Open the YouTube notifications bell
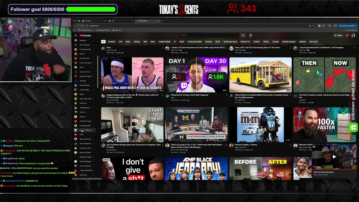 coord(347,35)
